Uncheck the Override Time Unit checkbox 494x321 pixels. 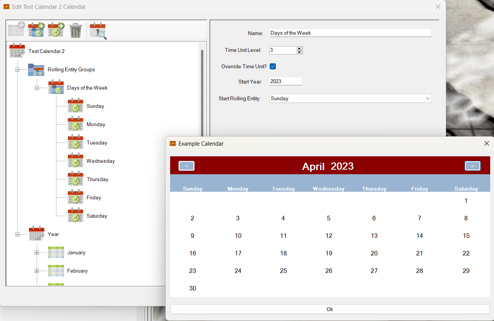[x=273, y=66]
